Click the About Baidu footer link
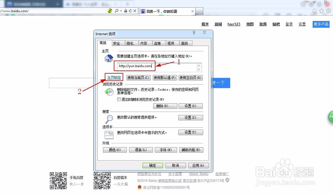This screenshot has height=194, width=333. coord(198,174)
